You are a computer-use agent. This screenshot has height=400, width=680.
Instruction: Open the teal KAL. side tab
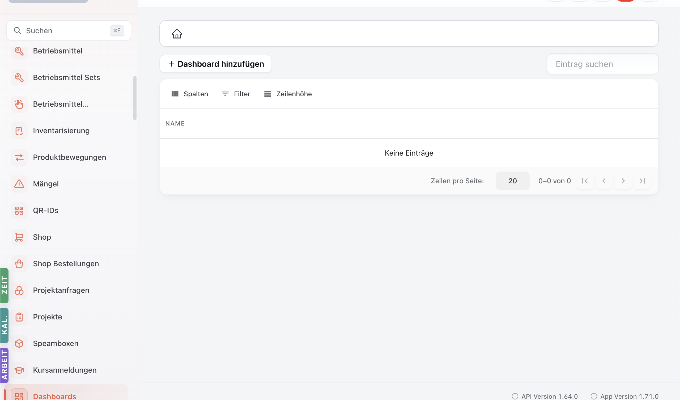click(x=4, y=326)
